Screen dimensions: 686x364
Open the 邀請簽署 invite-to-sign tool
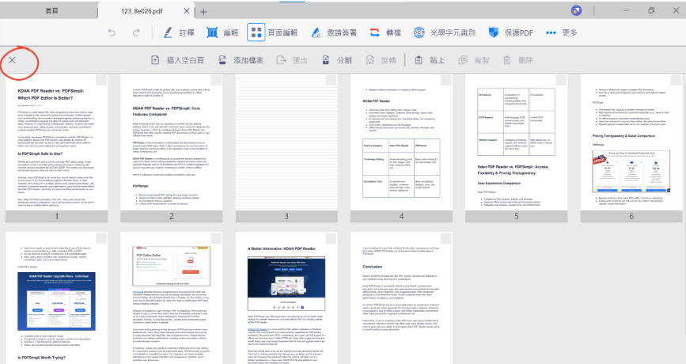(x=332, y=32)
